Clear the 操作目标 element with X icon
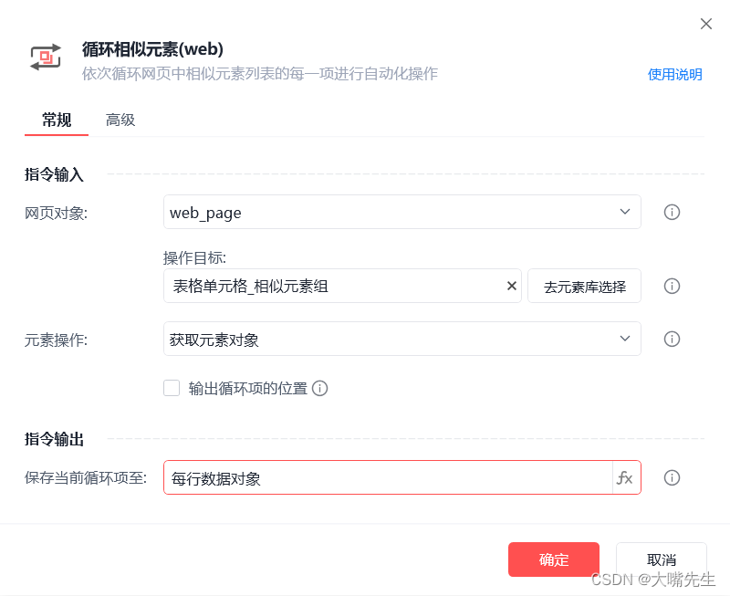The width and height of the screenshot is (730, 596). pyautogui.click(x=512, y=286)
